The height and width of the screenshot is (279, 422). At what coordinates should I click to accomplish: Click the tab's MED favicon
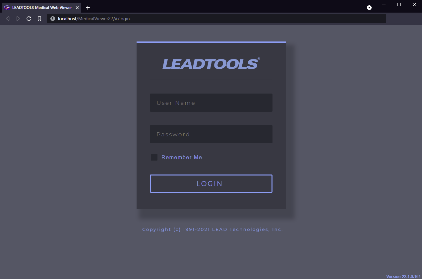tap(7, 7)
